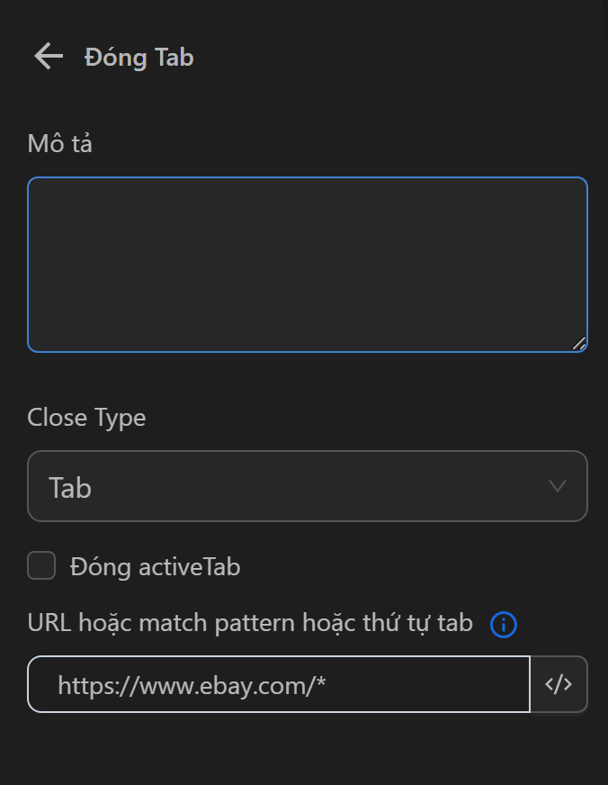Enable dynamic value with the code icon
608x785 pixels.
[x=559, y=684]
